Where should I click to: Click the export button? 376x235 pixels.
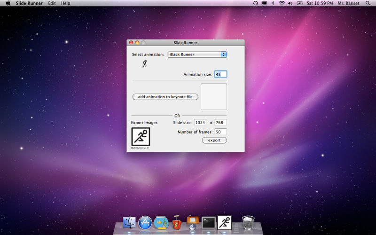[x=214, y=140]
